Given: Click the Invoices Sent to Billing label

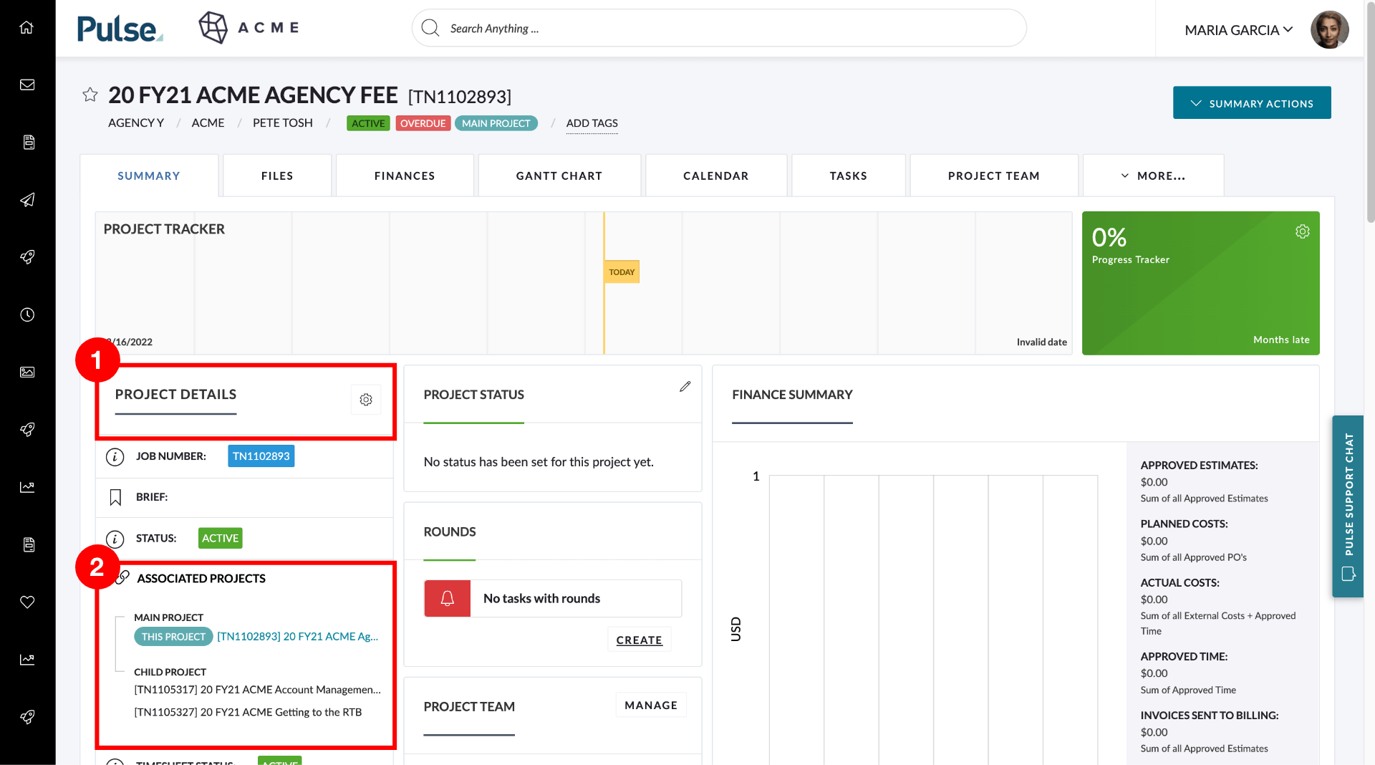Looking at the screenshot, I should (1210, 715).
